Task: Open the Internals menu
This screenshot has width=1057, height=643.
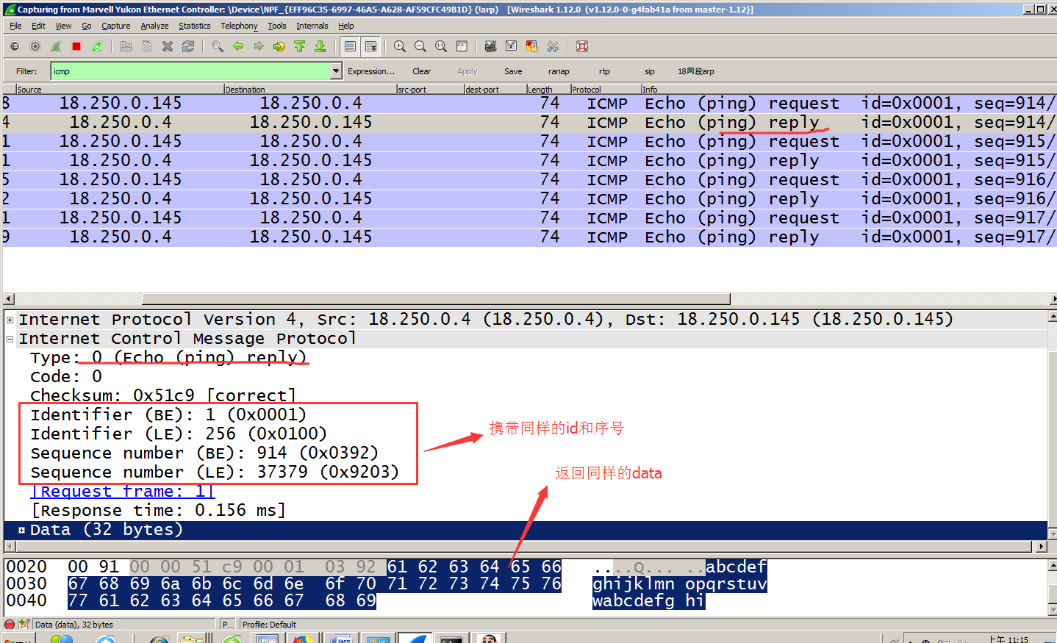Action: point(312,26)
